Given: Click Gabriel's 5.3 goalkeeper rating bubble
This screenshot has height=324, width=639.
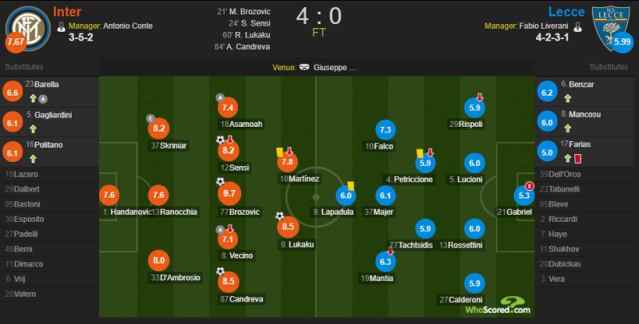Looking at the screenshot, I should [524, 196].
